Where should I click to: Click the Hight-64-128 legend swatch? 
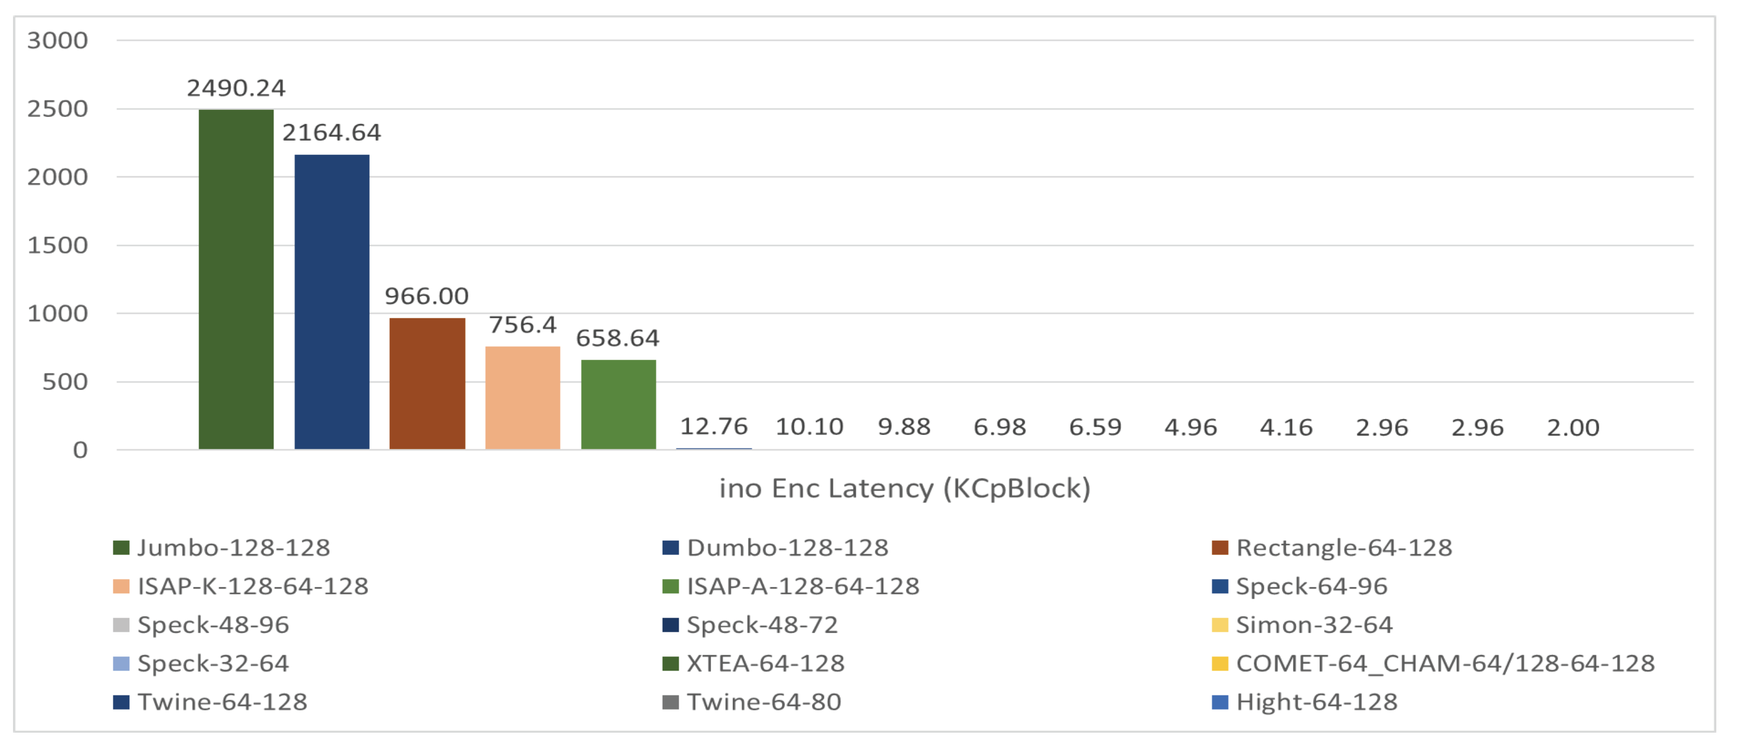[x=1220, y=702]
